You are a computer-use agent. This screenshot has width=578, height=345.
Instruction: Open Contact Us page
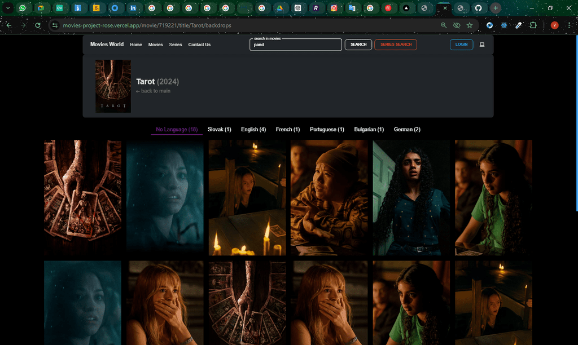point(199,45)
